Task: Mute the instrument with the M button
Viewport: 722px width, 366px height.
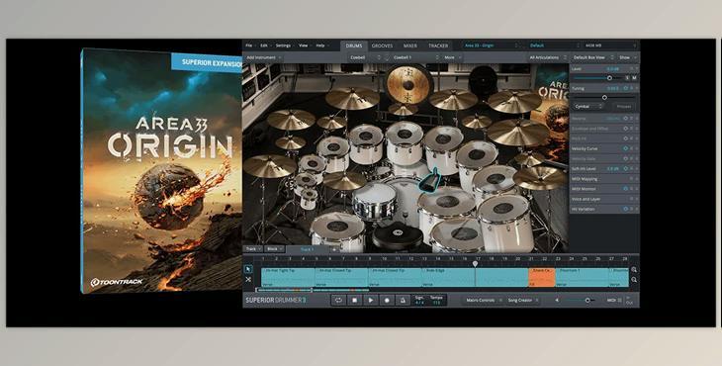Action: point(634,78)
